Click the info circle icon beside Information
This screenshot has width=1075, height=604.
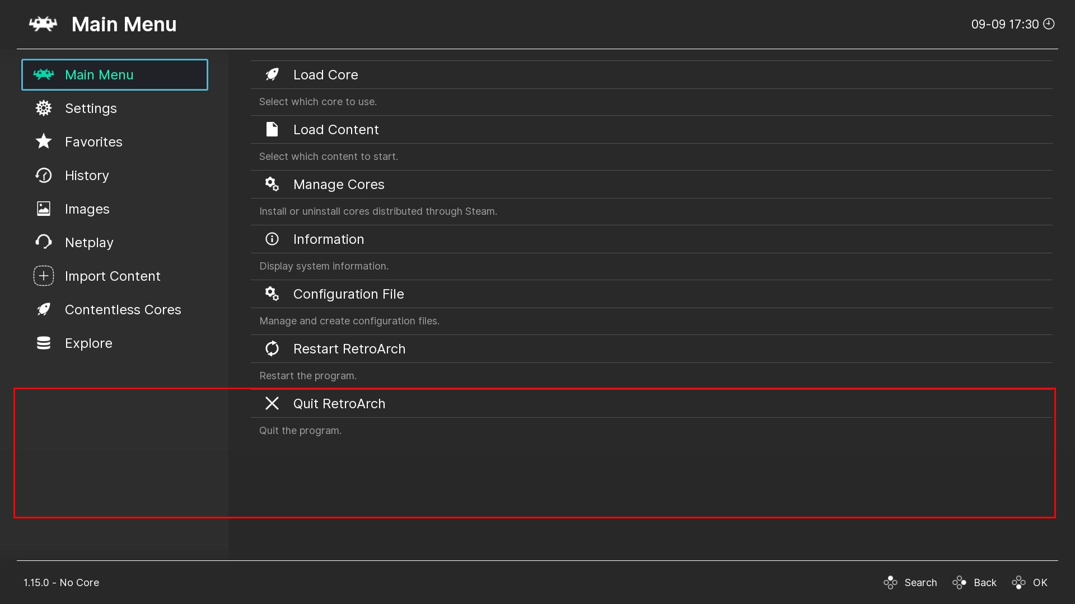272,239
